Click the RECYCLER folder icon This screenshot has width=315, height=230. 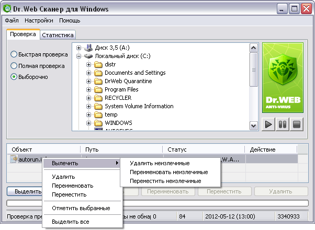pyautogui.click(x=98, y=98)
